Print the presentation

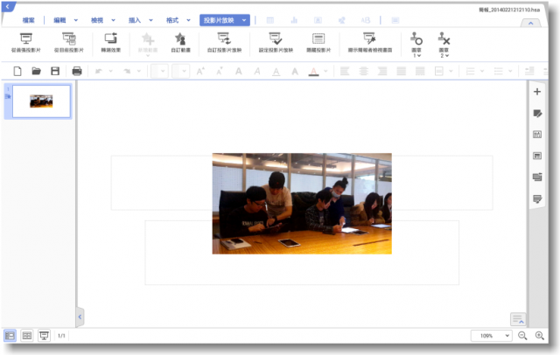(77, 71)
